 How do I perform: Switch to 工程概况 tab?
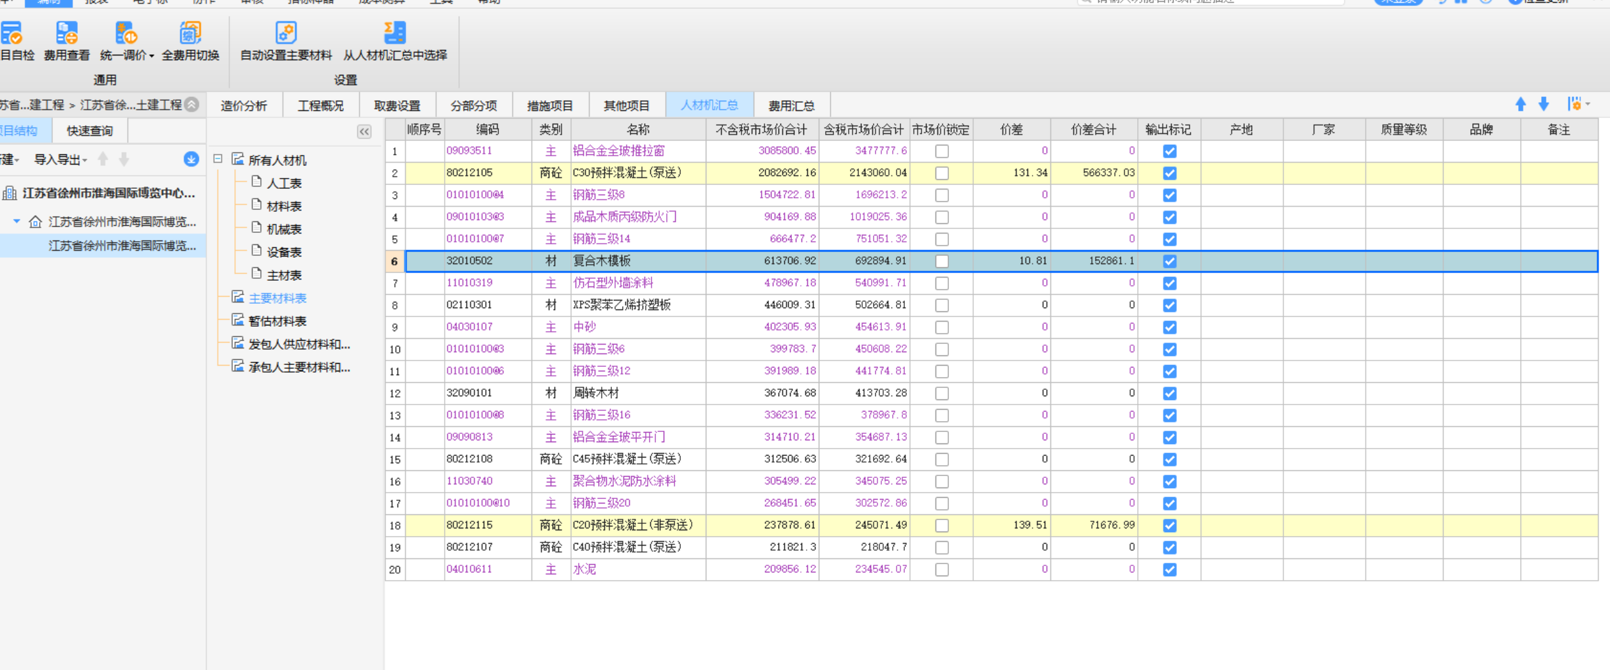(320, 105)
